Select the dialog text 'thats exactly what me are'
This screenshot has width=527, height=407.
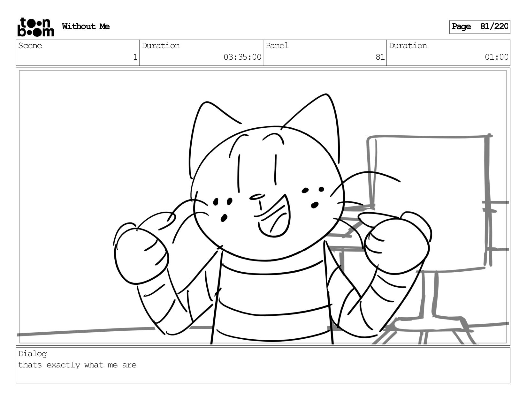[x=77, y=365]
